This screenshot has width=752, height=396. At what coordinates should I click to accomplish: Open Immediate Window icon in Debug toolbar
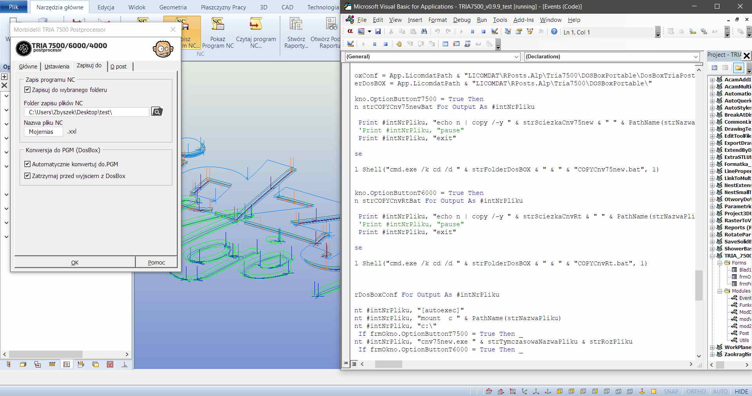coord(456,44)
